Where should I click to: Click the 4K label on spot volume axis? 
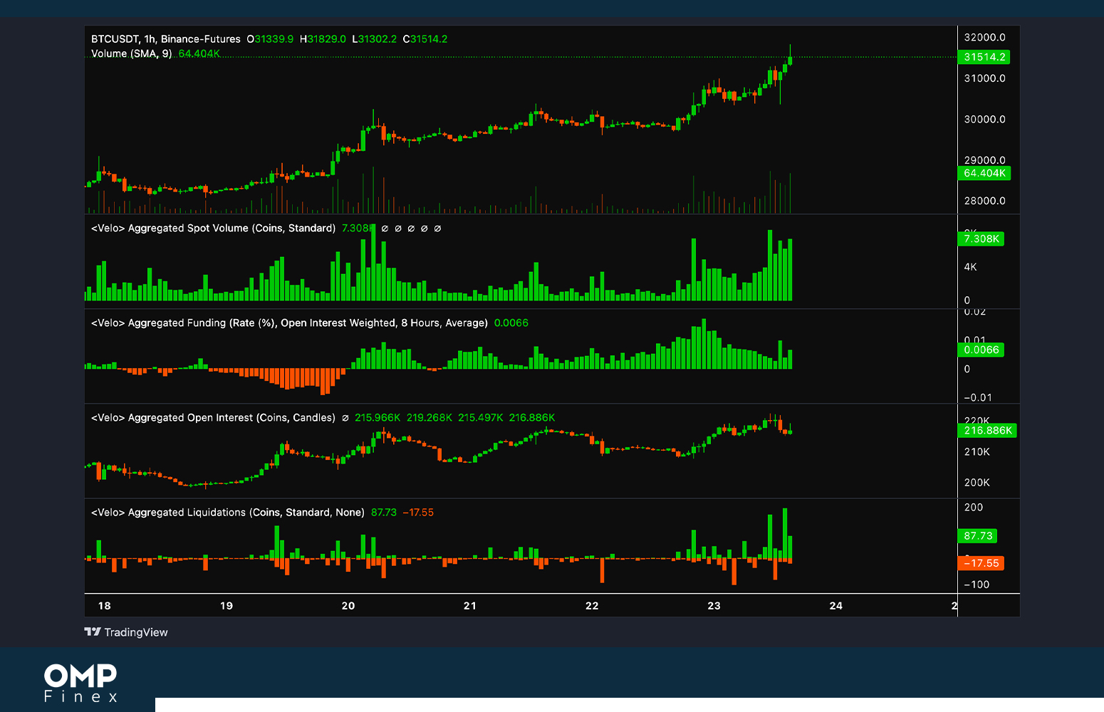[x=970, y=267]
